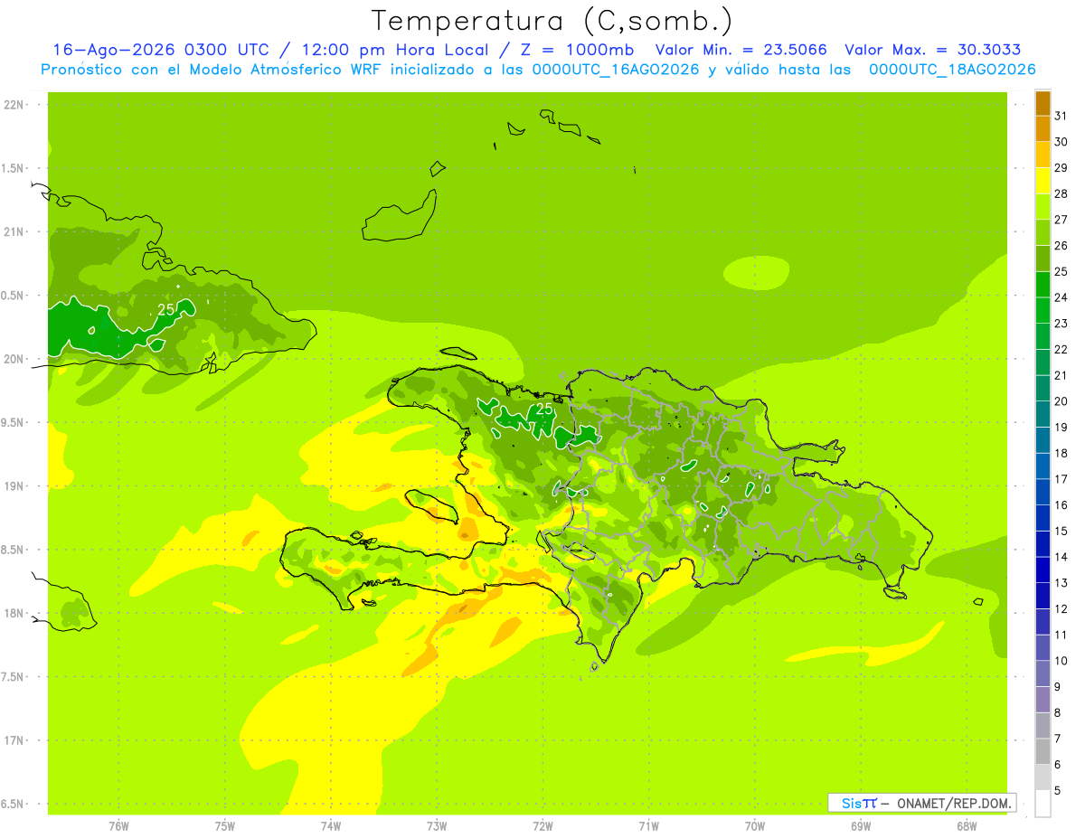
Task: Pick the purple swatch between 8 and 9
Action: click(x=1043, y=700)
